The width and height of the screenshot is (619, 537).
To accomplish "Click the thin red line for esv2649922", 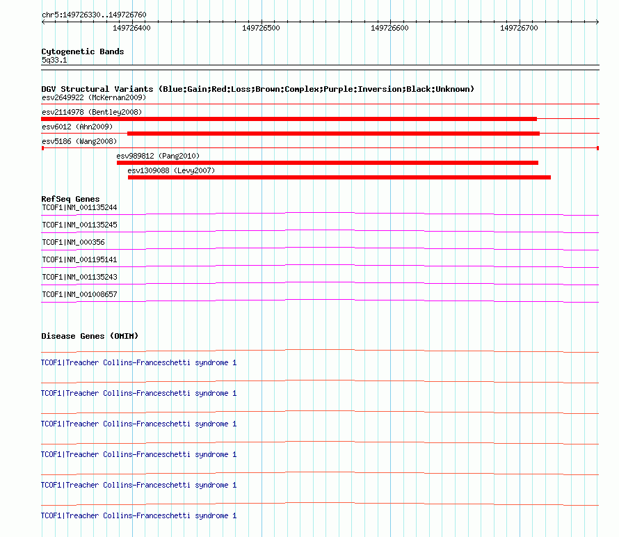I will (320, 104).
